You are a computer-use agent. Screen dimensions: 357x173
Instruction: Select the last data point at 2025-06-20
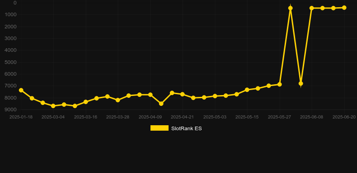pyautogui.click(x=344, y=8)
